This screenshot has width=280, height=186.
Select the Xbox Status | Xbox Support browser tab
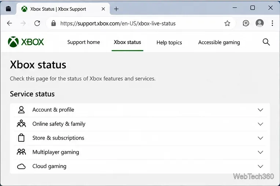[63, 9]
